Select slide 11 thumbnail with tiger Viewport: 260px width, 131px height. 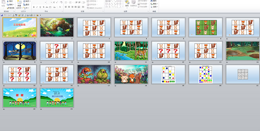(x=131, y=51)
